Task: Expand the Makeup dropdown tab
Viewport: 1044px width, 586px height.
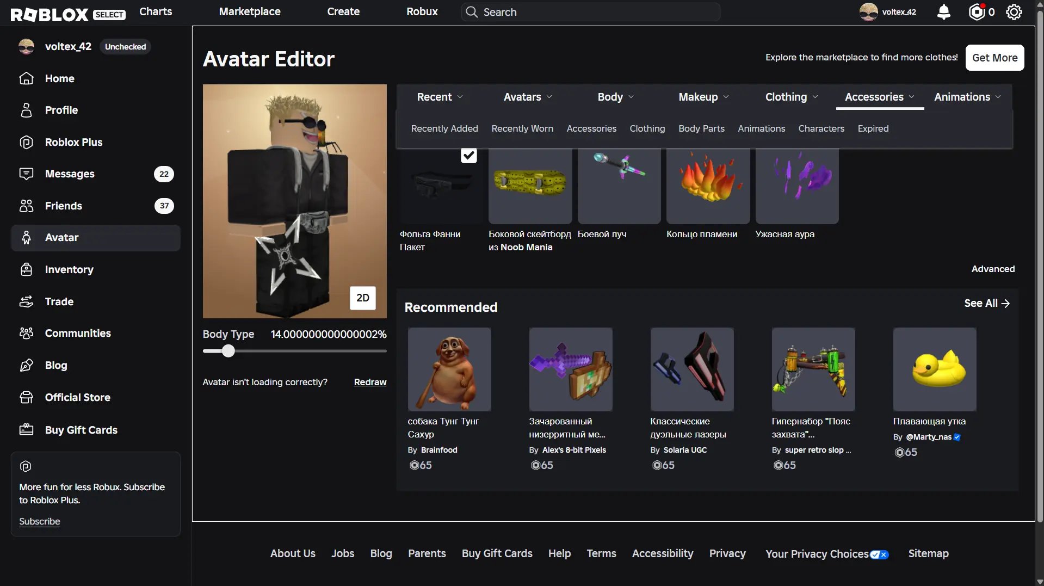Action: (x=703, y=97)
